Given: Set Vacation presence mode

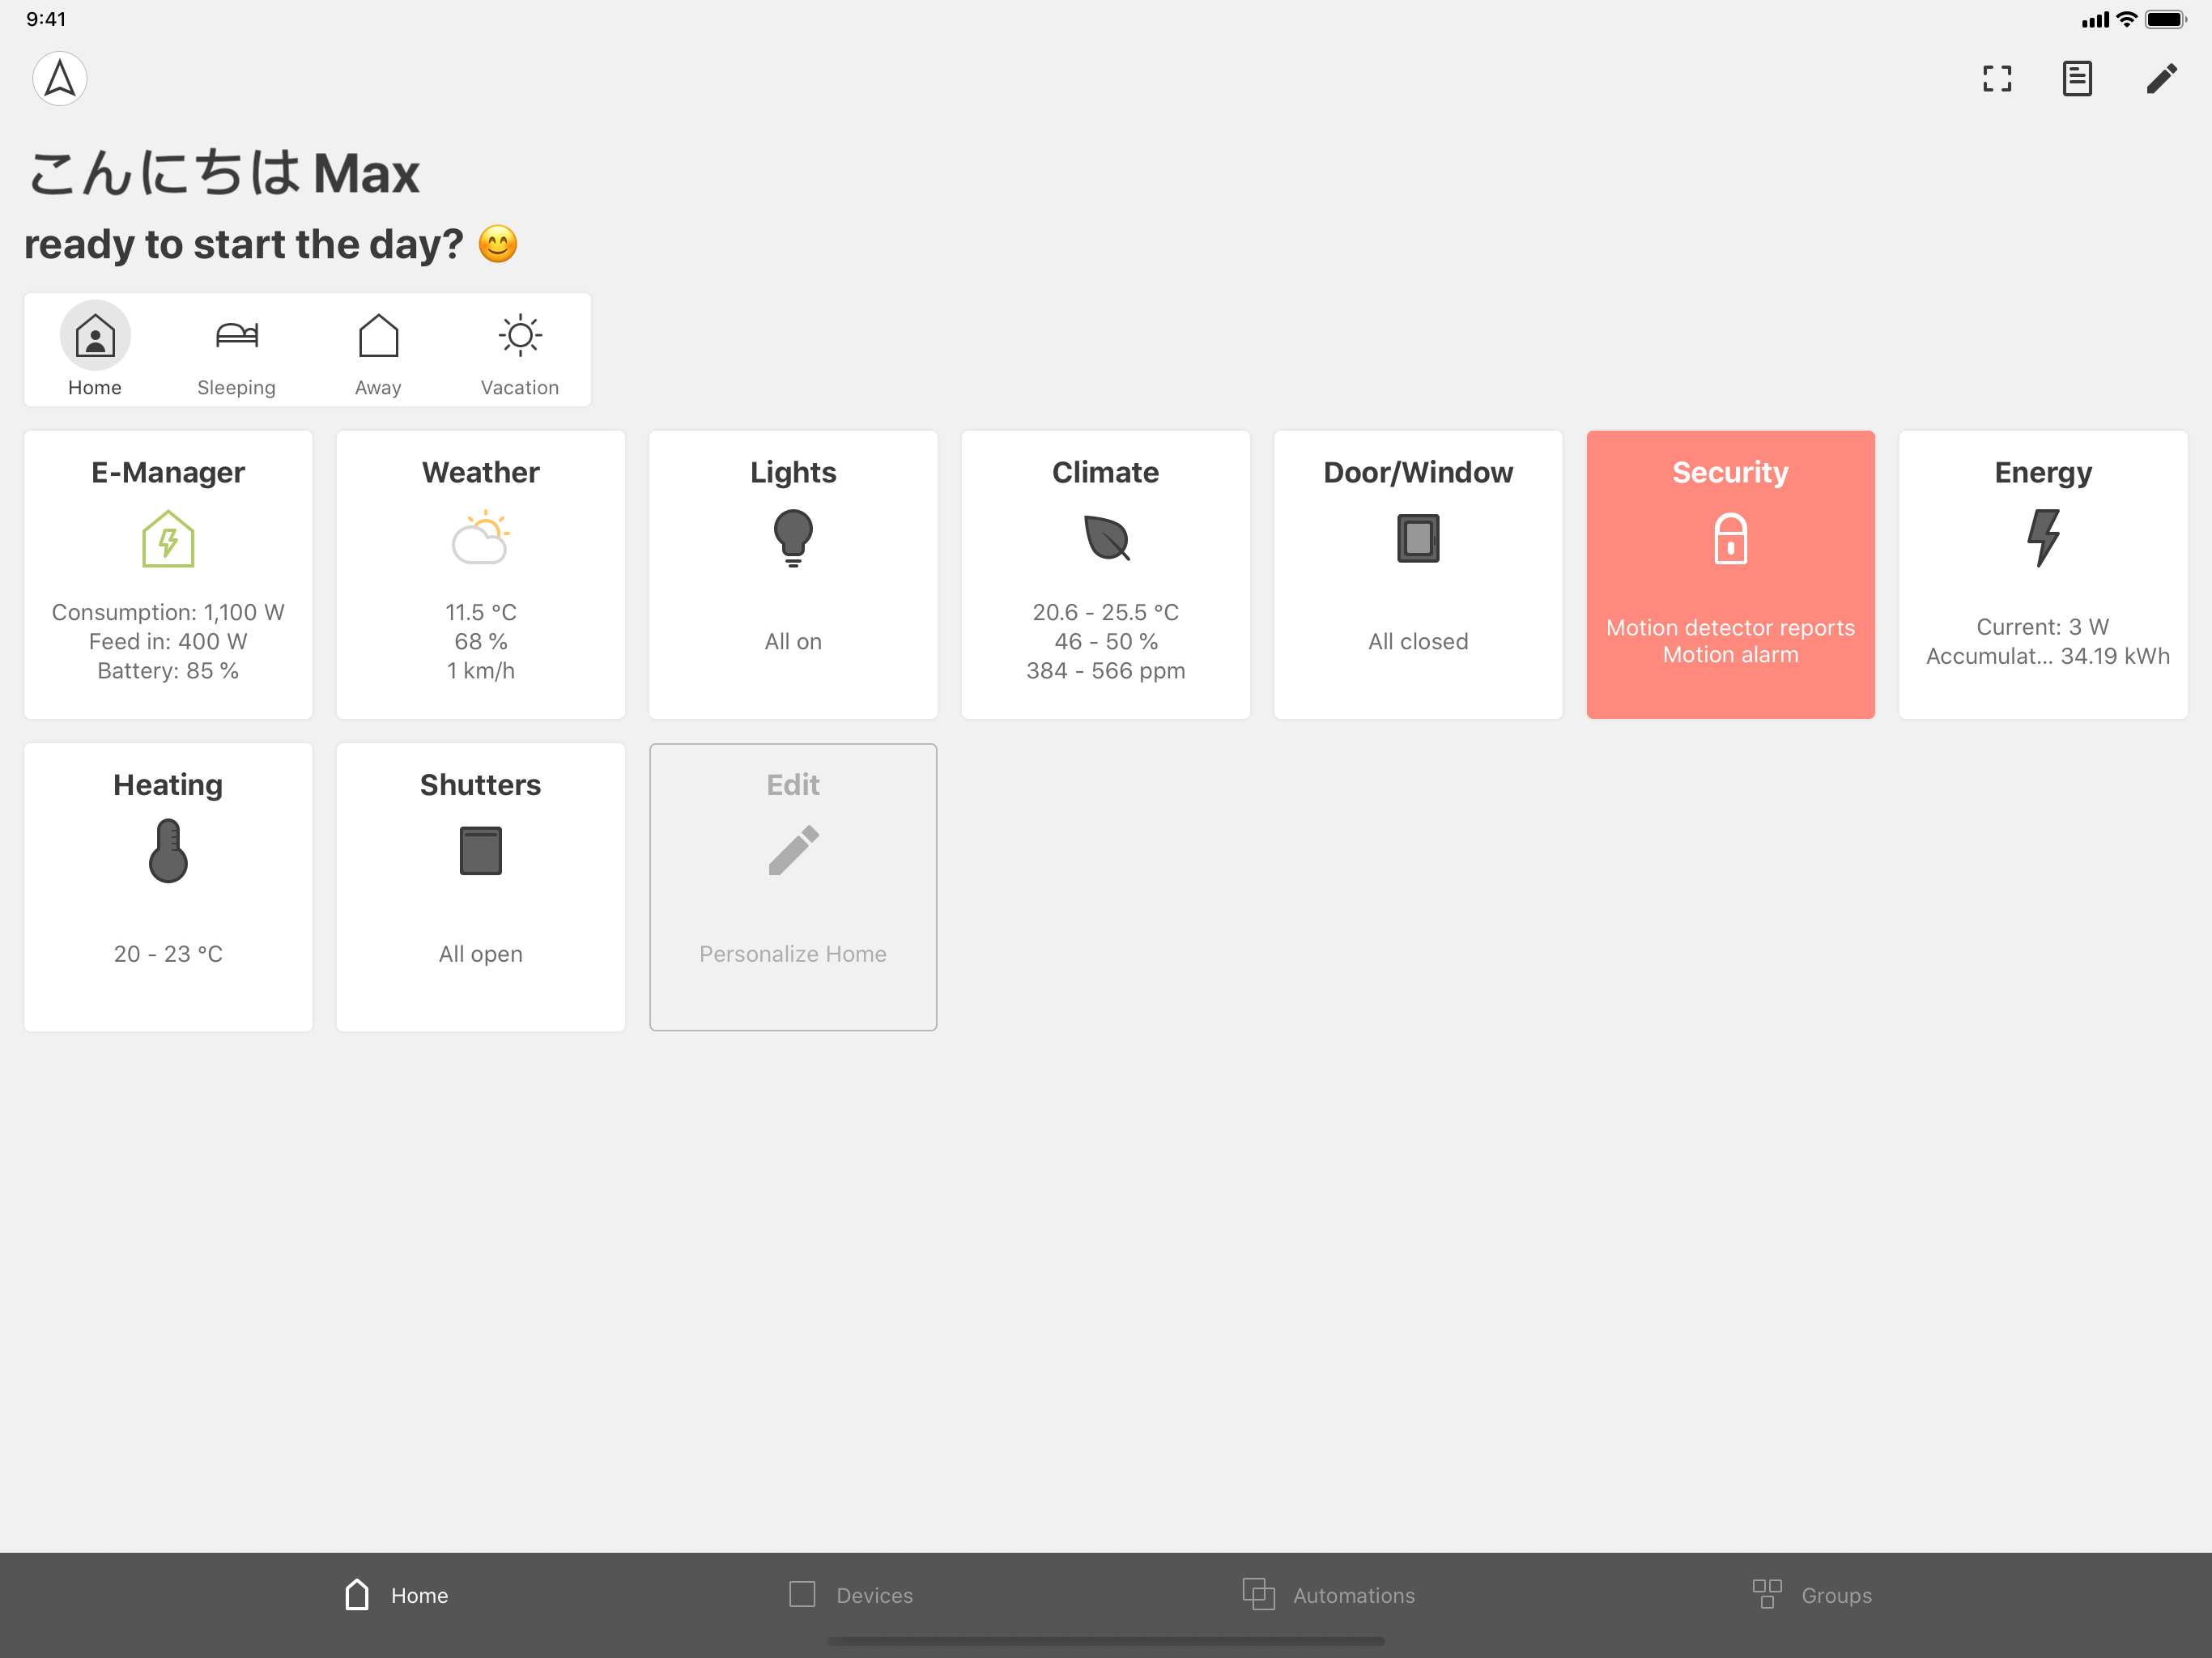Looking at the screenshot, I should [x=520, y=350].
